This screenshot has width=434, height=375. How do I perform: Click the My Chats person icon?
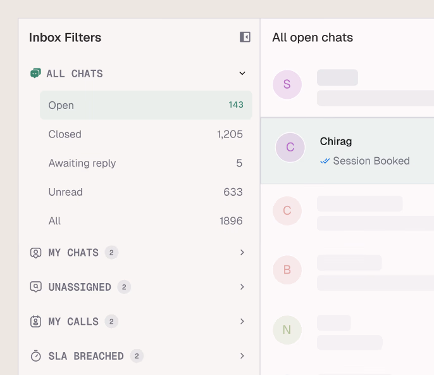(x=36, y=253)
